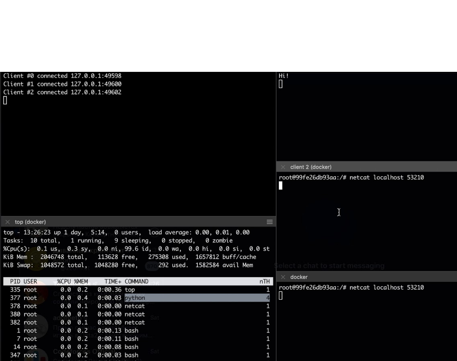Open the top (docker) pane hamburger menu
Image resolution: width=457 pixels, height=361 pixels.
tap(270, 222)
